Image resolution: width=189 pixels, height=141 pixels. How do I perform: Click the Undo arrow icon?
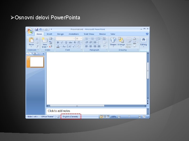click(40, 29)
